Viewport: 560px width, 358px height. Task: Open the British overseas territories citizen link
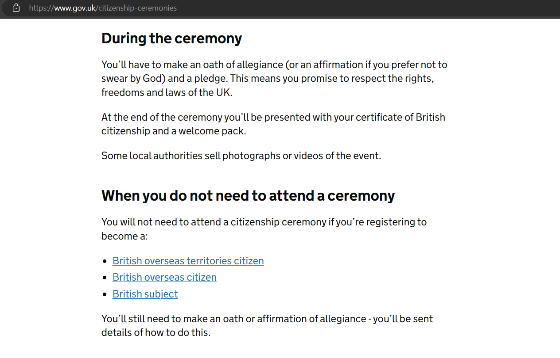(188, 261)
